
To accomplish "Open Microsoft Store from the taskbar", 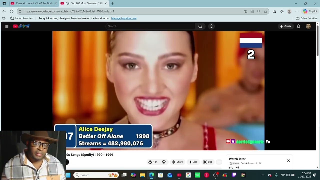I will pyautogui.click(x=161, y=175).
